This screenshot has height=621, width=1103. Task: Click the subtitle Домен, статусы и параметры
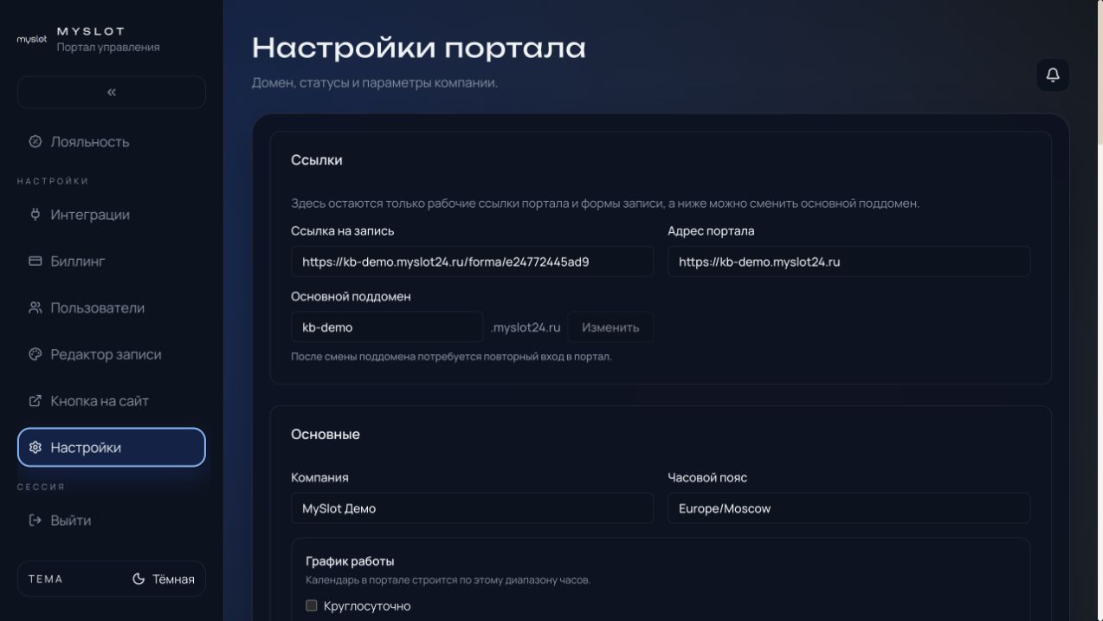tap(375, 83)
